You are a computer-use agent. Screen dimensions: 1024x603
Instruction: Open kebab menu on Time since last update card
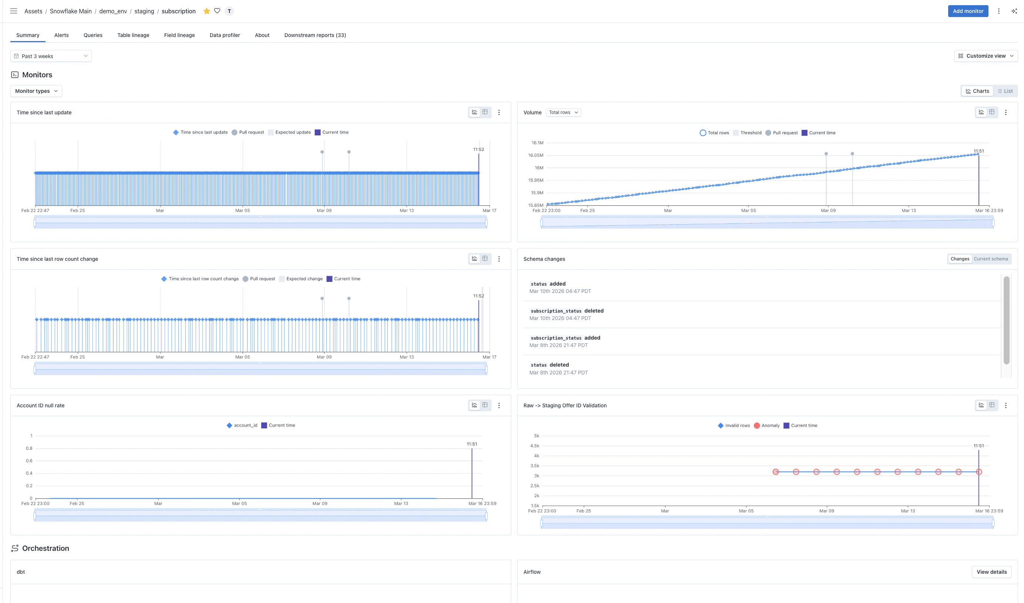(x=499, y=112)
